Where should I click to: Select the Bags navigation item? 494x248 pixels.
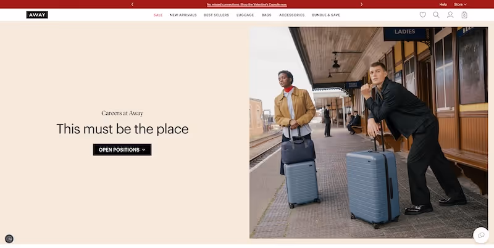coord(266,15)
